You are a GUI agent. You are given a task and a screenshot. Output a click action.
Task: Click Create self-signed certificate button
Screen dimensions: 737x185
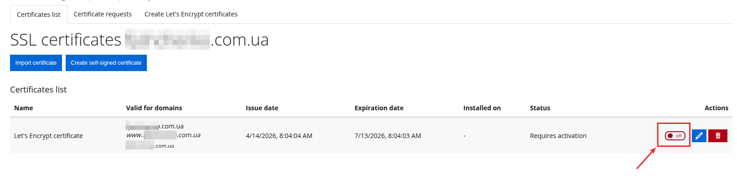(x=106, y=63)
